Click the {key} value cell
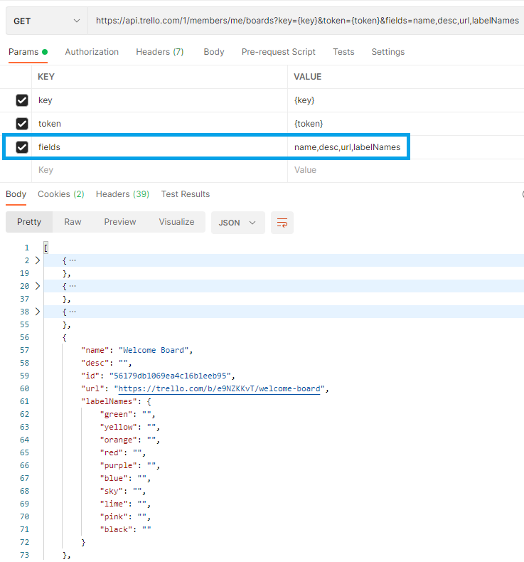Image resolution: width=524 pixels, height=562 pixels. [x=406, y=100]
